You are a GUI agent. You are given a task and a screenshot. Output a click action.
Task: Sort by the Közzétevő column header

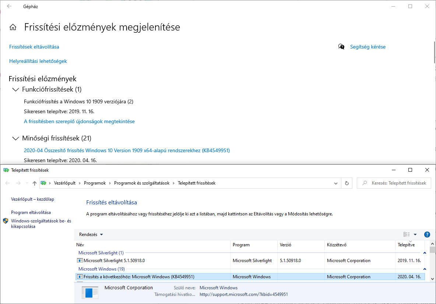(x=360, y=244)
